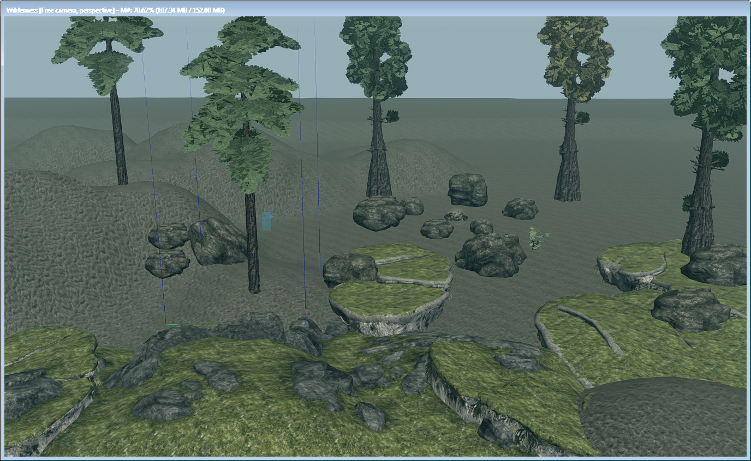Click the campfire stone ring between the boulders
Image resolution: width=751 pixels, height=461 pixels.
[456, 216]
